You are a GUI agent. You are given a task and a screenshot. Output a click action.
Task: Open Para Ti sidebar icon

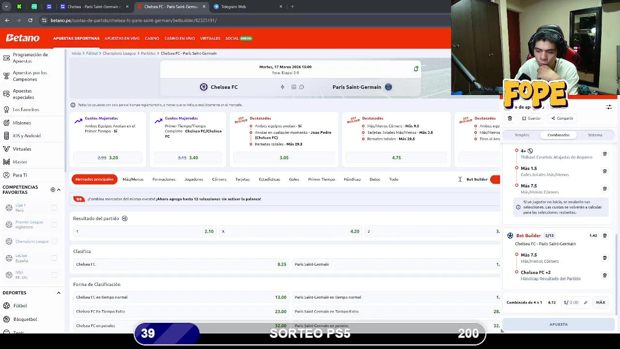[6, 175]
